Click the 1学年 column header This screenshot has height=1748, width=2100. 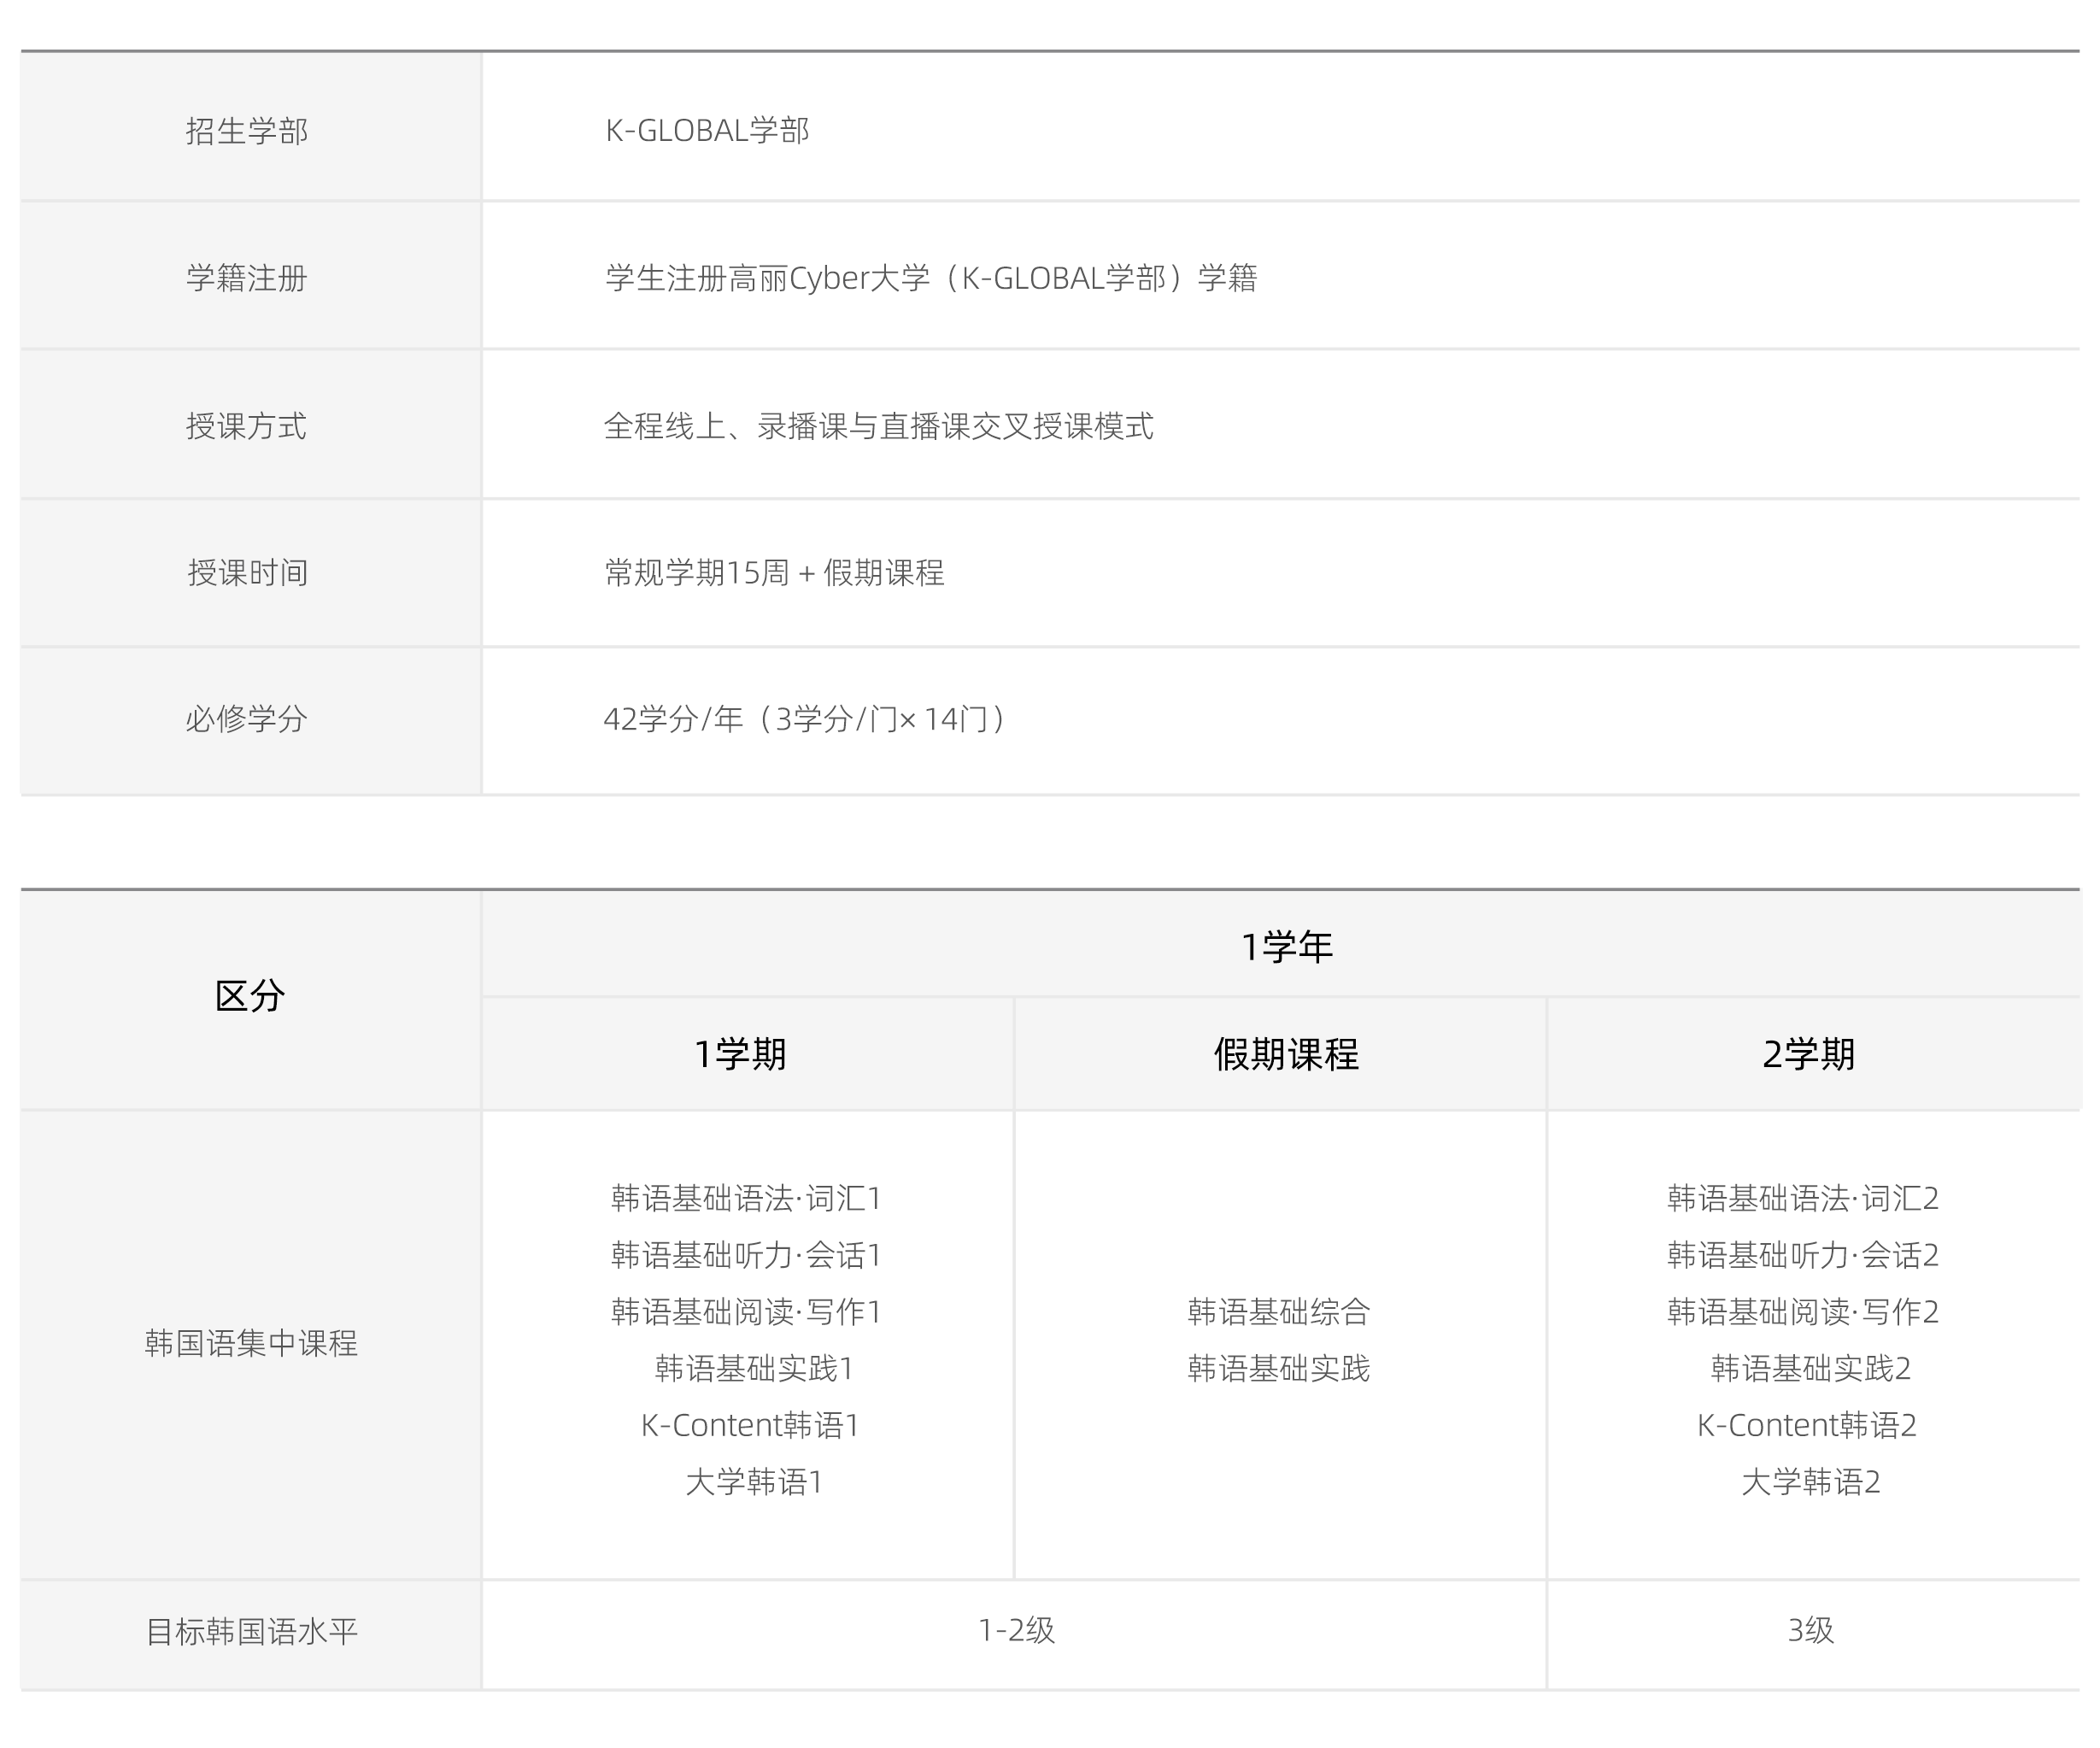1286,946
